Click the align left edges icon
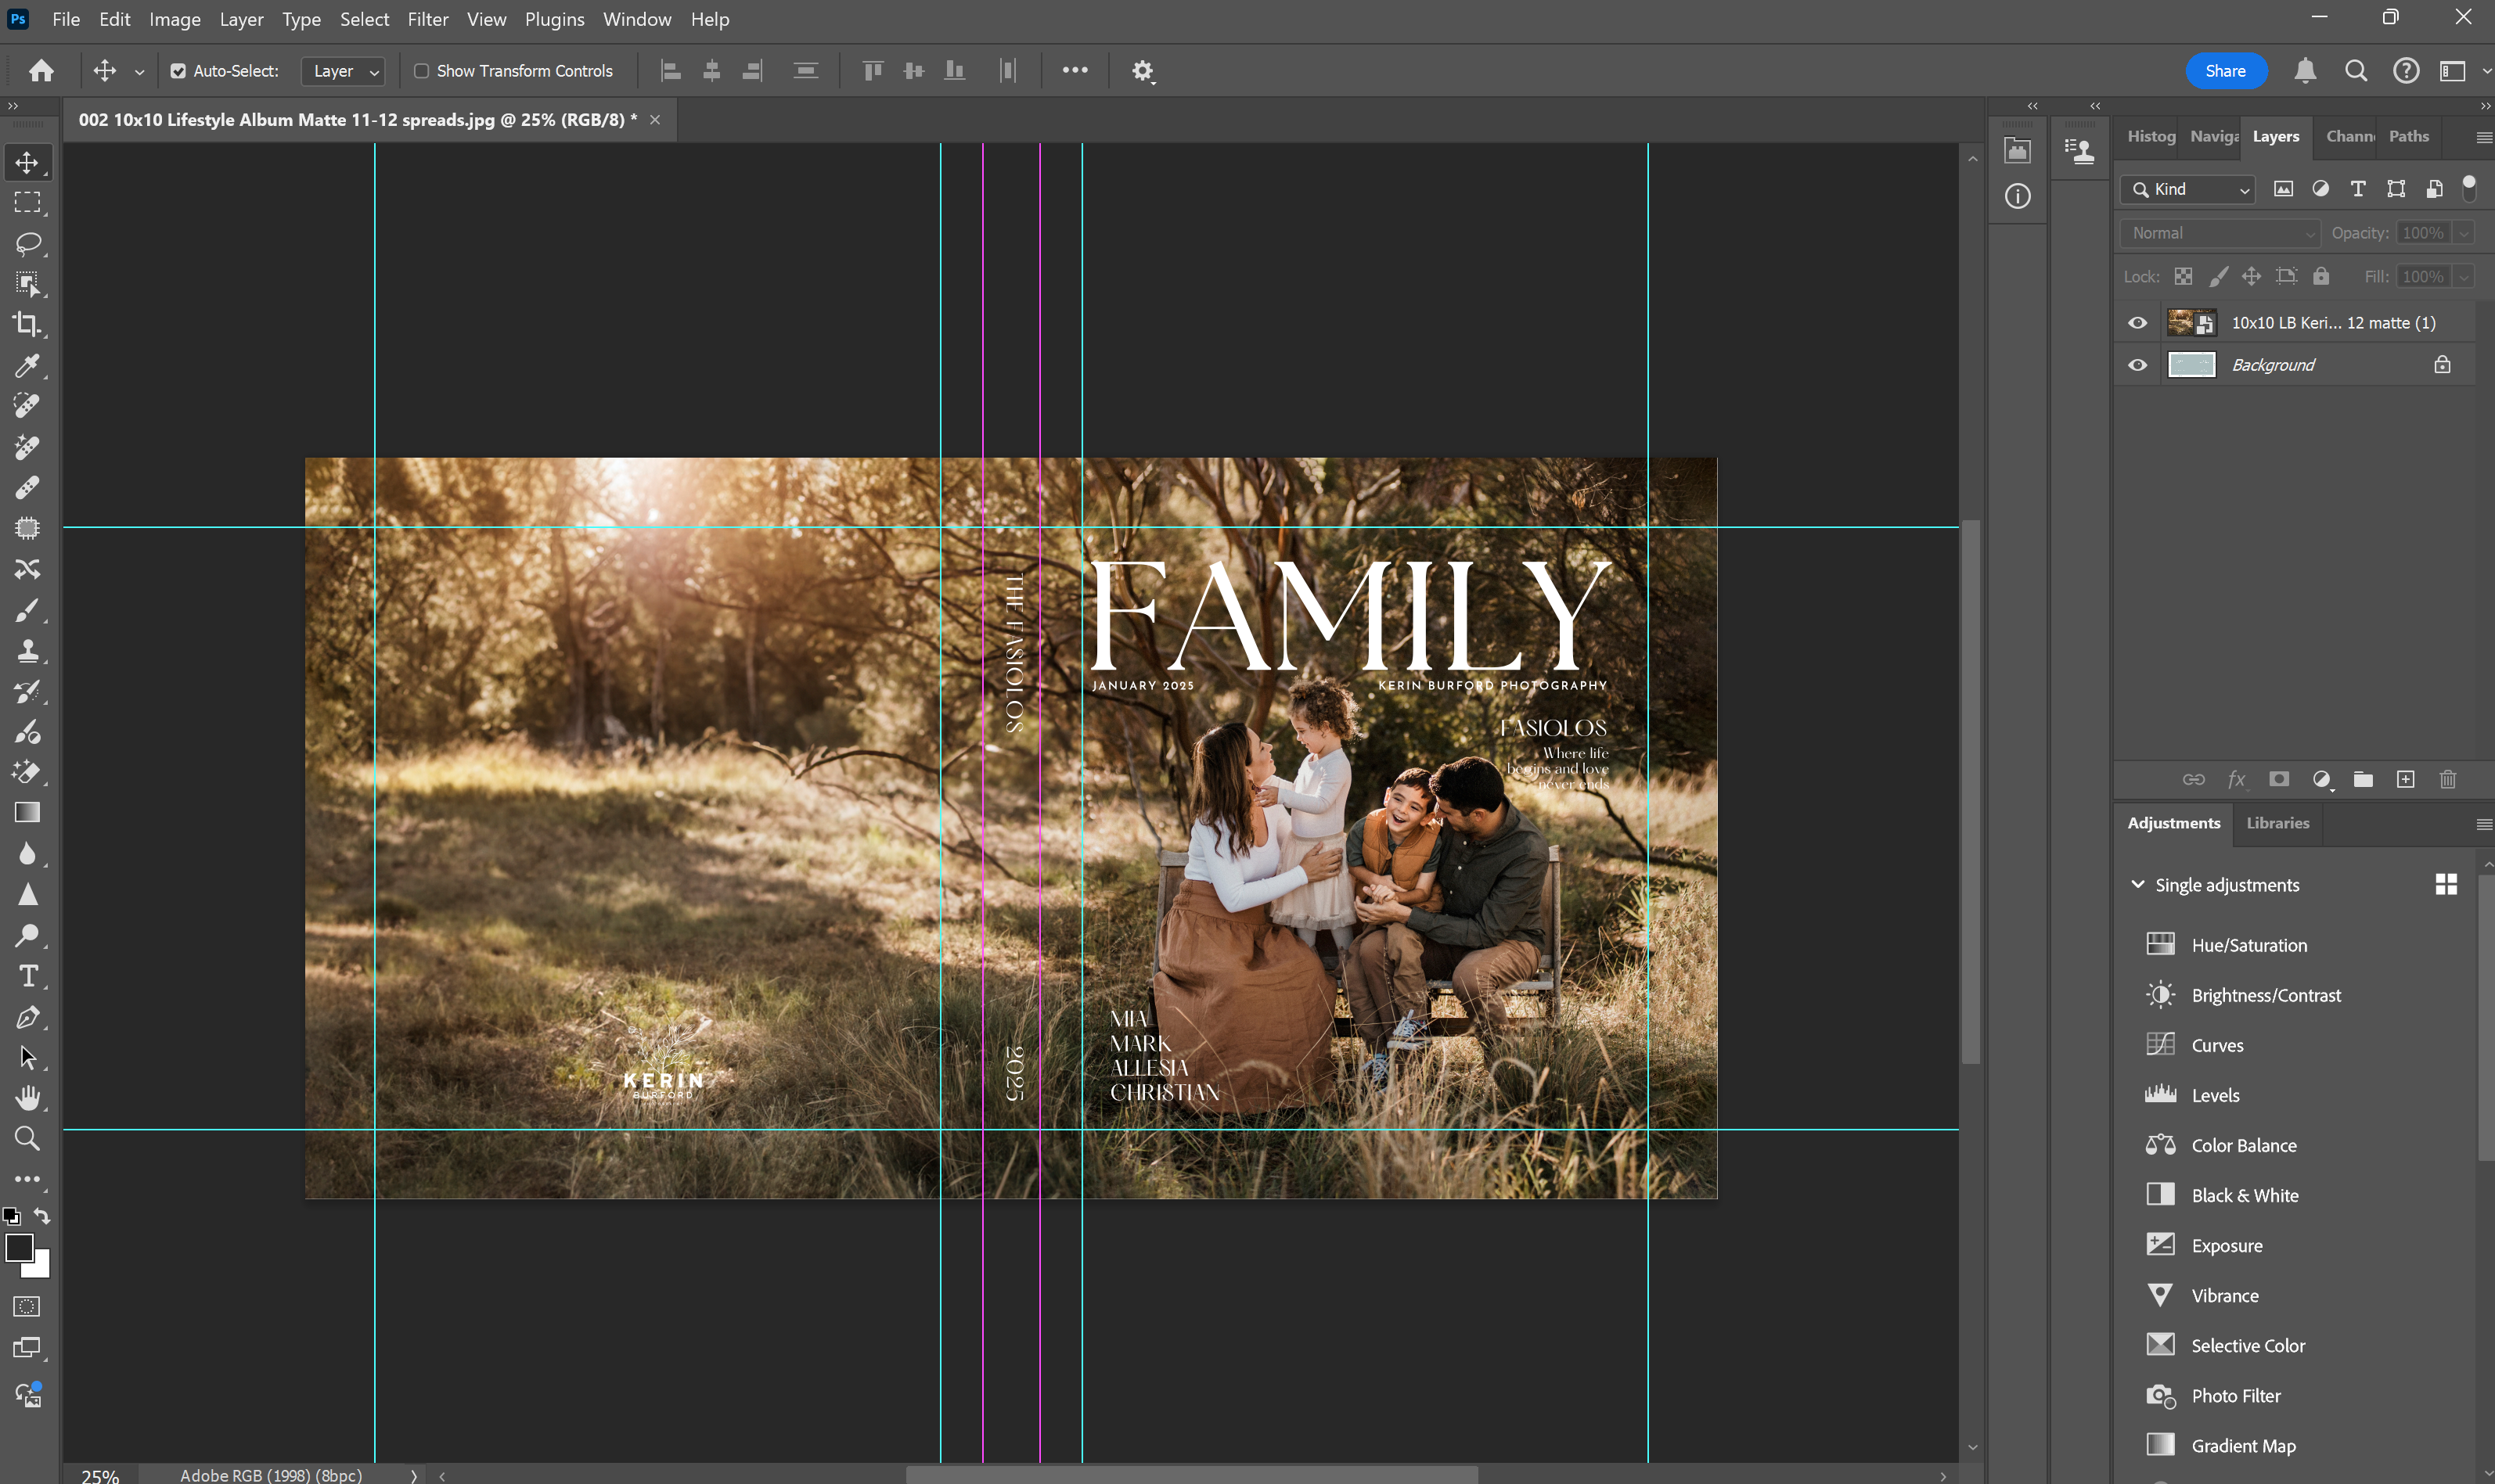 671,71
